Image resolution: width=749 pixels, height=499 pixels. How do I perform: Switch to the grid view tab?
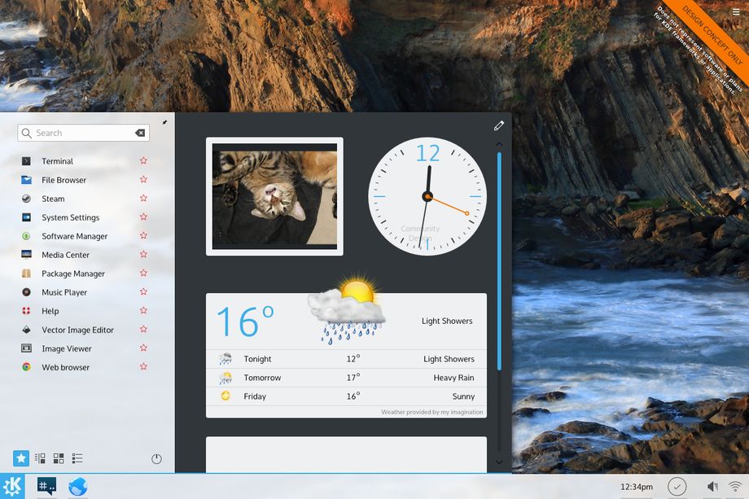59,458
